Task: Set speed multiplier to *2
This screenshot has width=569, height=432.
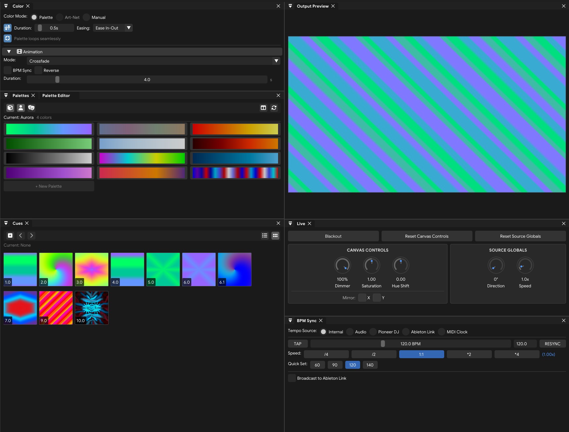Action: (469, 354)
